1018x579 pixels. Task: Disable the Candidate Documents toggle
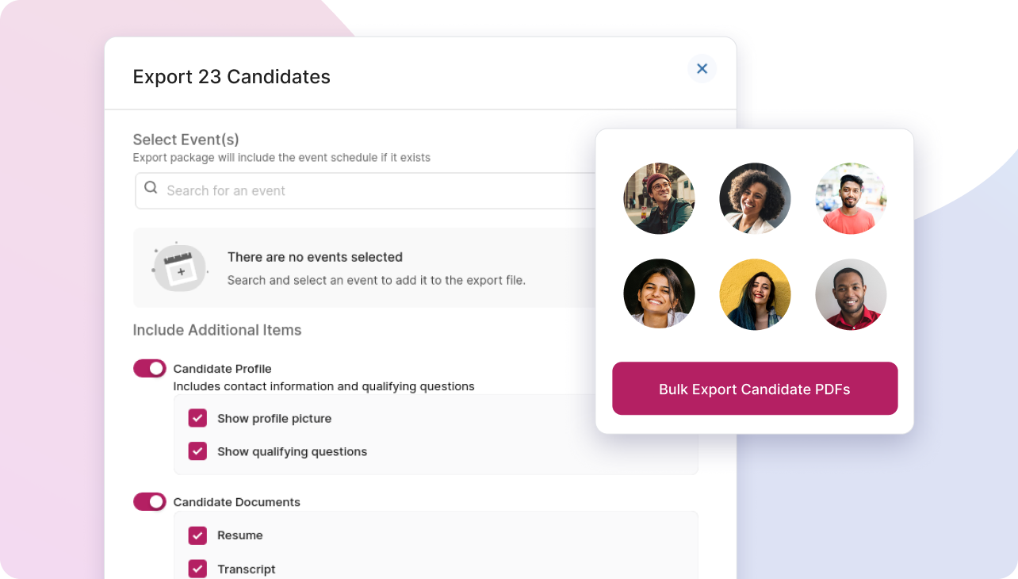(x=150, y=501)
